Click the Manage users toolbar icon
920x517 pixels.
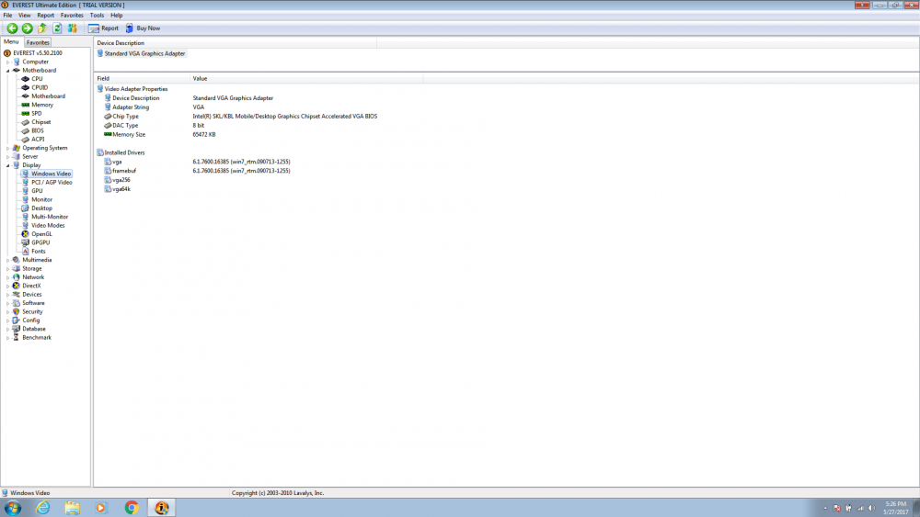pos(72,28)
